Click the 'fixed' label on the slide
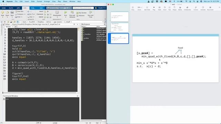221x124 pixels. point(180,48)
